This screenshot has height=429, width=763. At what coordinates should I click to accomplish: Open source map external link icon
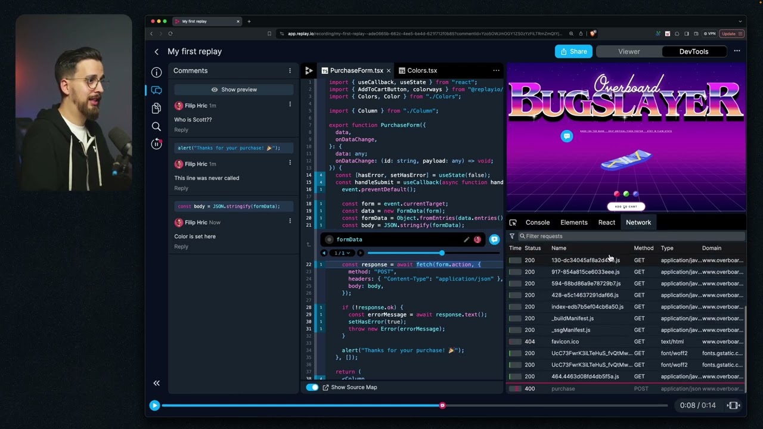tap(325, 387)
